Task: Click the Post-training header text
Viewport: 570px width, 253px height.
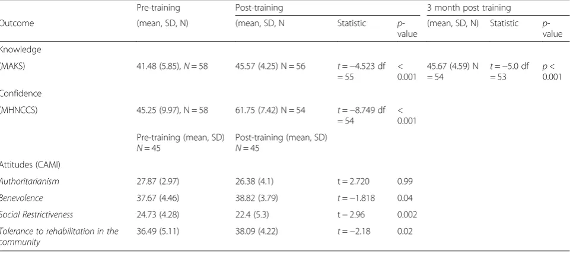Action: (x=259, y=8)
